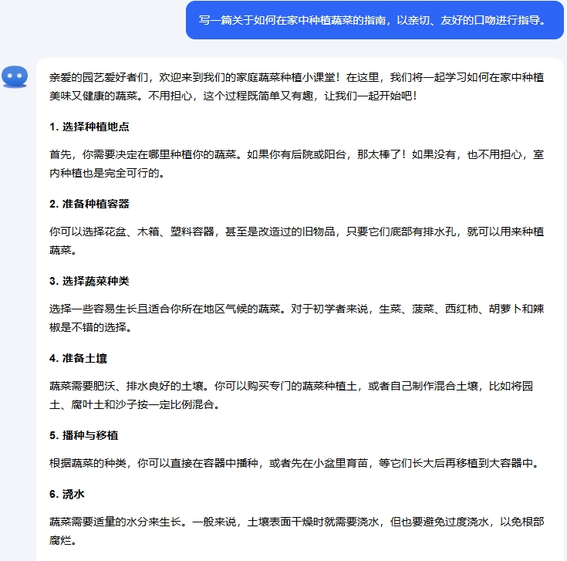This screenshot has width=567, height=561.
Task: Click the blue chatbot avatar icon
Action: [x=15, y=76]
